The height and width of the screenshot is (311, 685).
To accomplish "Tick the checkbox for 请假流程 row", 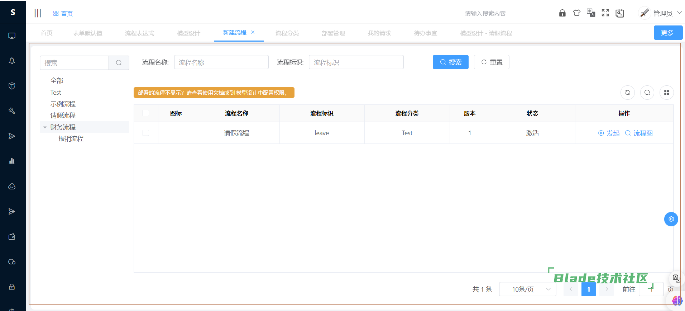I will coord(146,133).
